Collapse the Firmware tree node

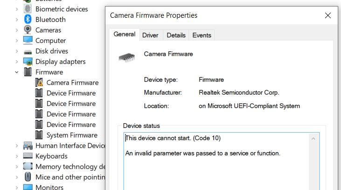pos(17,72)
